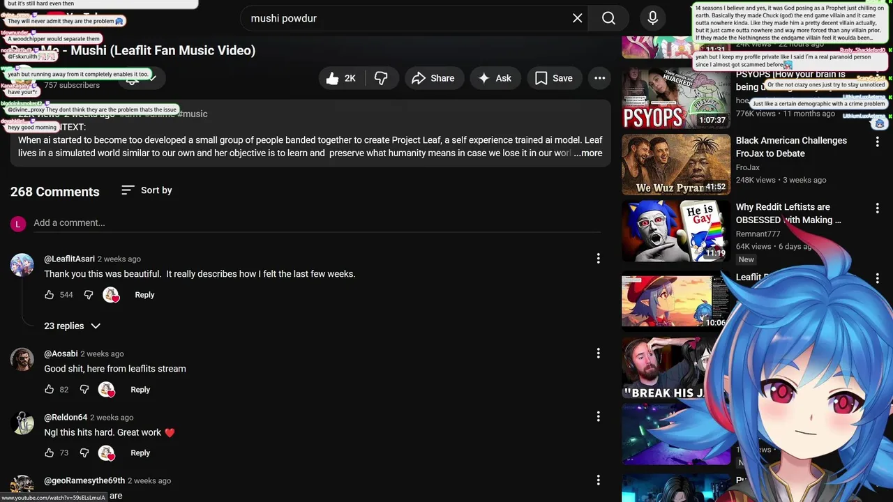
Task: Open the @LeaflitAsari channel link
Action: [70, 259]
